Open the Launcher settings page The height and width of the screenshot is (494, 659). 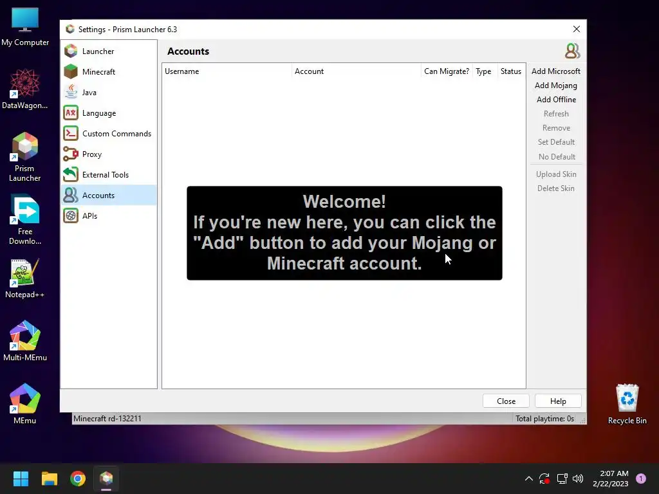click(x=109, y=51)
